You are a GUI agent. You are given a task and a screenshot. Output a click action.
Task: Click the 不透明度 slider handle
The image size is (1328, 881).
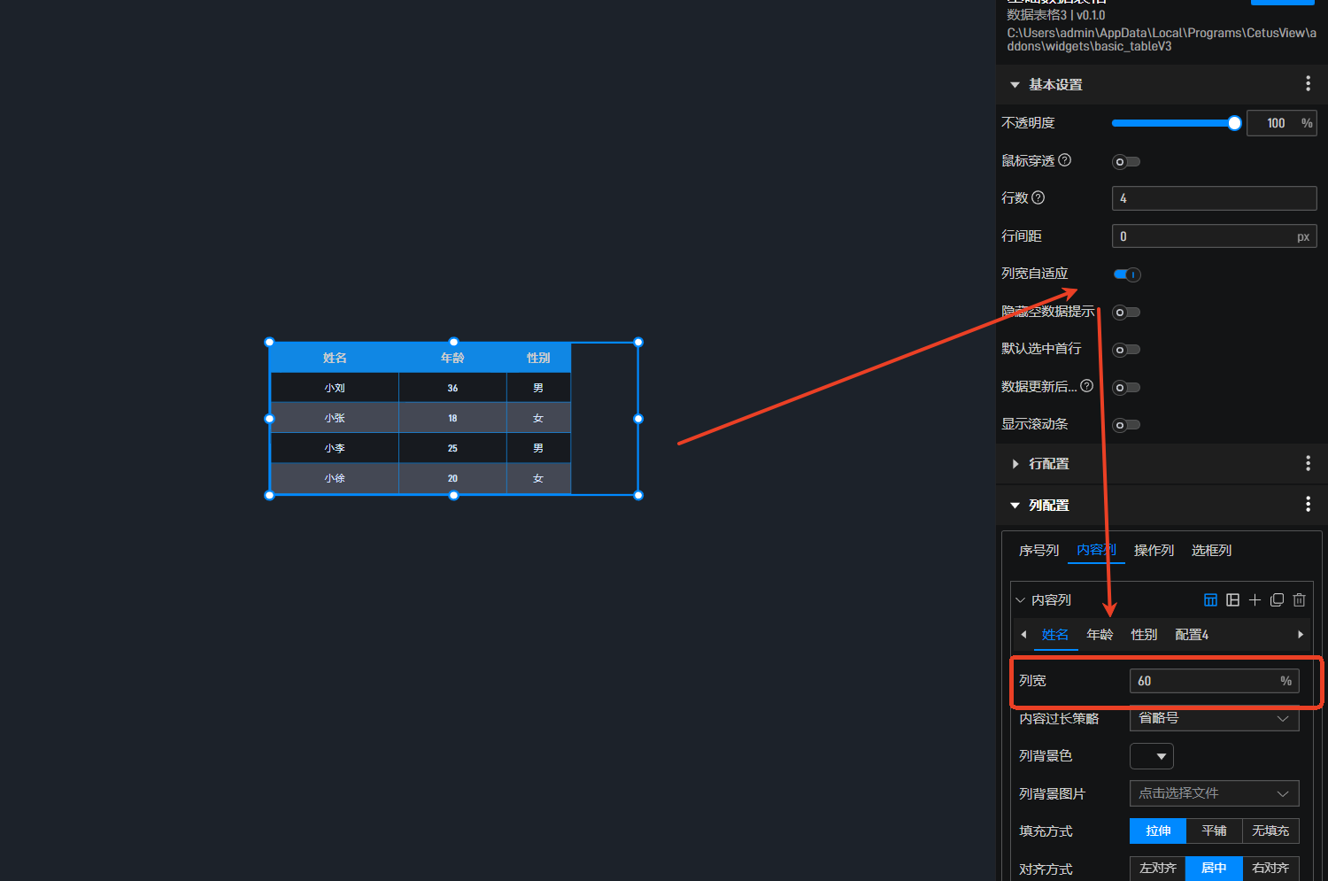pyautogui.click(x=1234, y=123)
